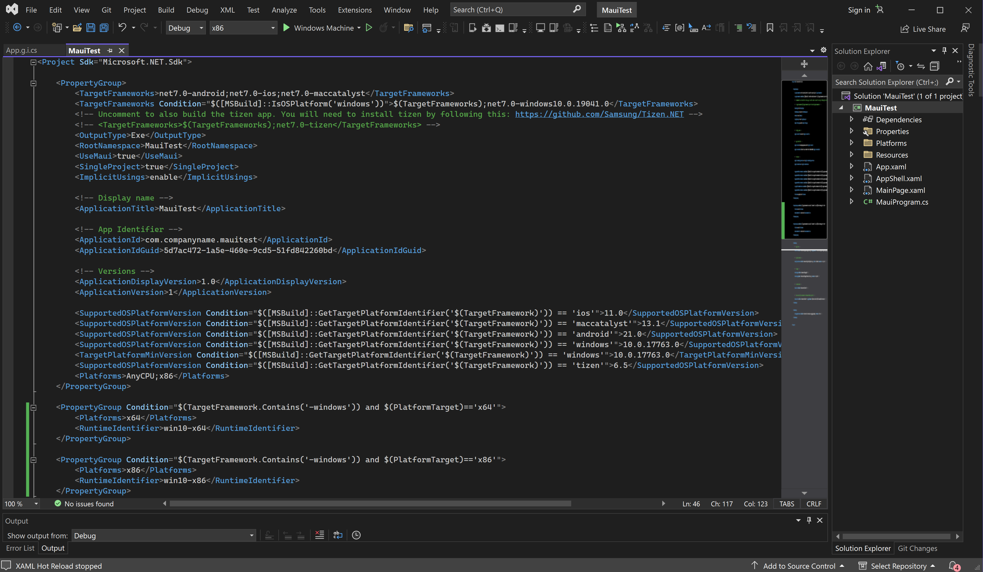Expand the Platforms folder node
The width and height of the screenshot is (983, 572).
tap(851, 143)
